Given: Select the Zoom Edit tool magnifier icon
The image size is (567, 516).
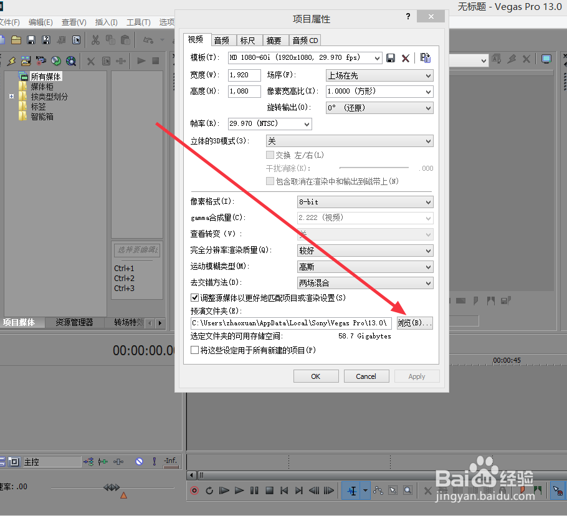Looking at the screenshot, I should point(408,490).
